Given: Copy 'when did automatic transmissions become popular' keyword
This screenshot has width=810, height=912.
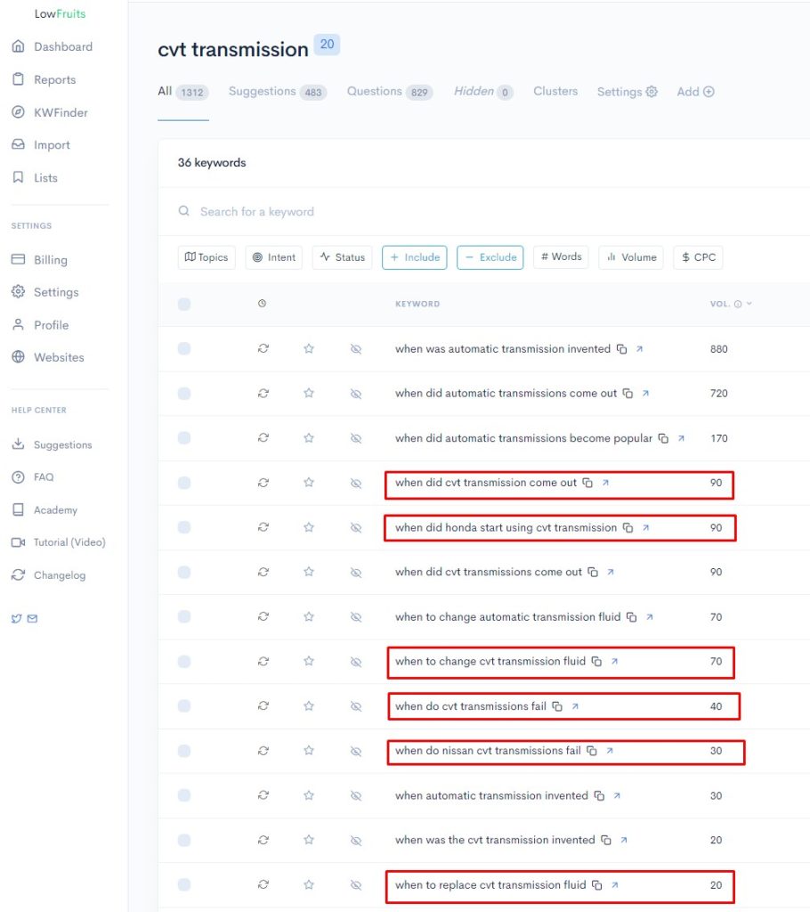Looking at the screenshot, I should click(663, 438).
